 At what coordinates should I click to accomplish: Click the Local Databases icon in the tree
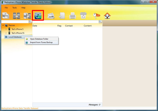point(6,37)
